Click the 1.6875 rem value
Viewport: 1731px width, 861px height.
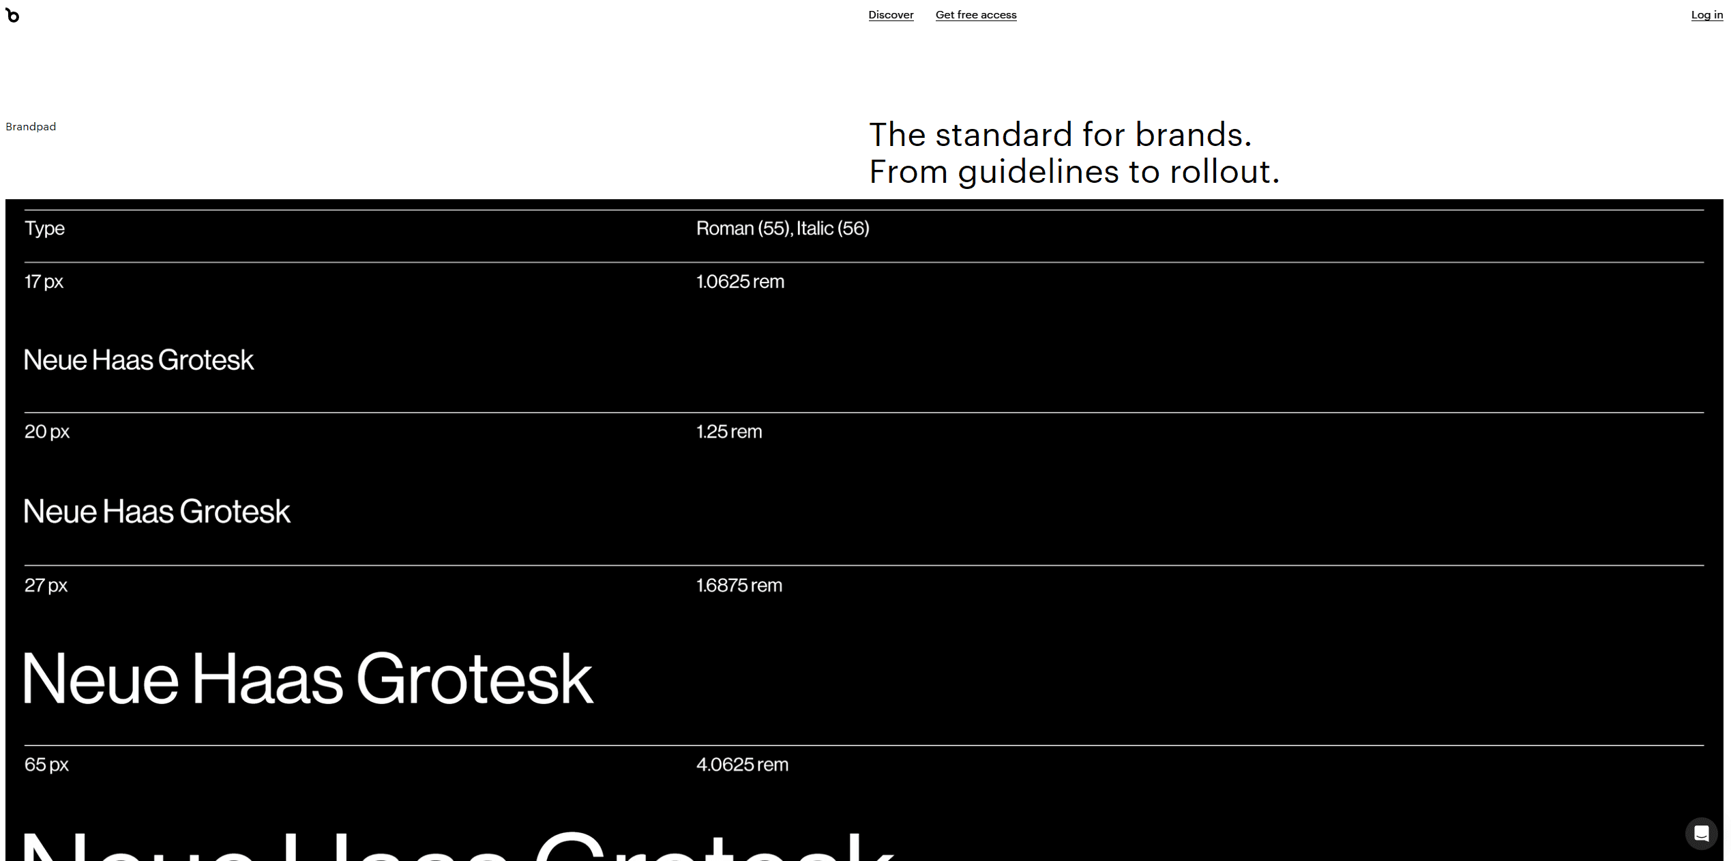tap(739, 585)
